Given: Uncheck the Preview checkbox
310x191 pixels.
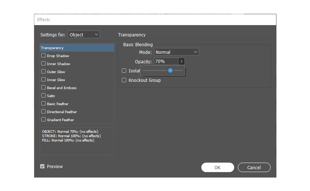Looking at the screenshot, I should click(x=42, y=166).
